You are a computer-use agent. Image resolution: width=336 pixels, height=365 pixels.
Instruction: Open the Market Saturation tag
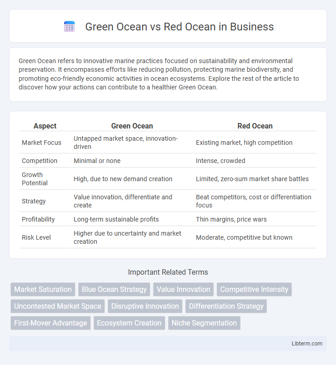(43, 289)
